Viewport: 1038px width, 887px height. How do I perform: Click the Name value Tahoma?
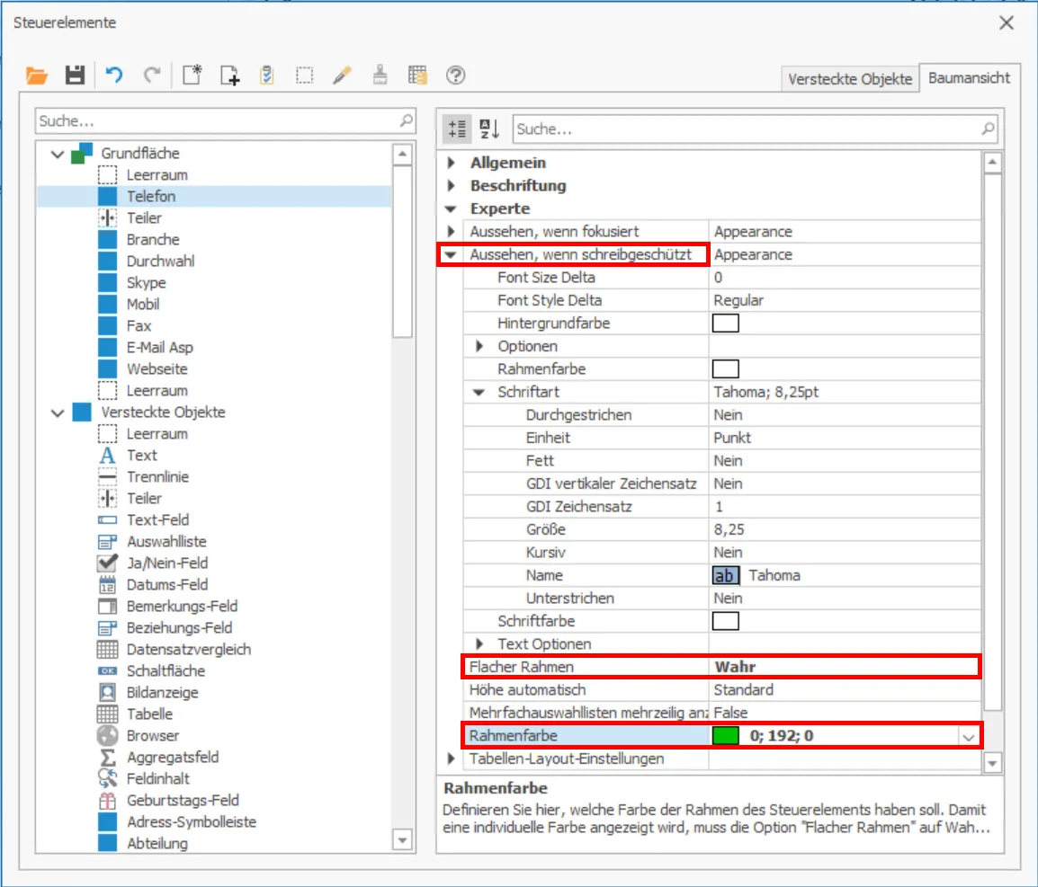tap(774, 575)
